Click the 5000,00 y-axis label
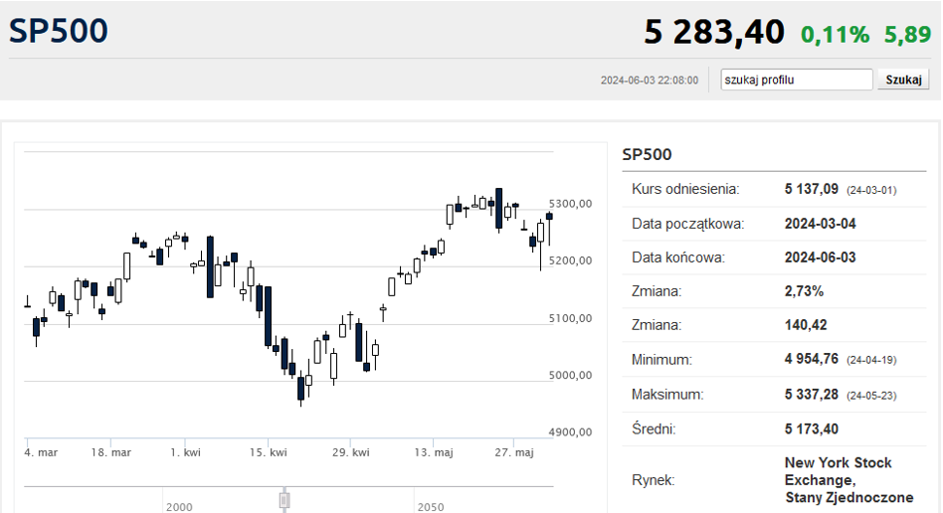The height and width of the screenshot is (513, 943). point(570,375)
